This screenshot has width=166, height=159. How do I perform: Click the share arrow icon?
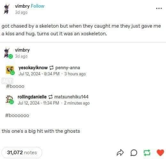pos(120,153)
